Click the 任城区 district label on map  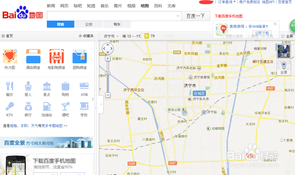(x=199, y=93)
